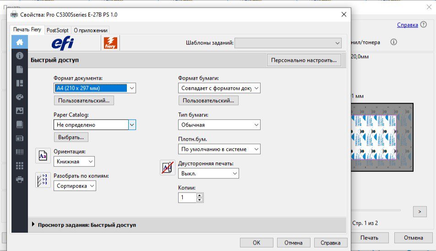The width and height of the screenshot is (436, 251).
Task: Open the Color palette sidebar icon
Action: (19, 97)
